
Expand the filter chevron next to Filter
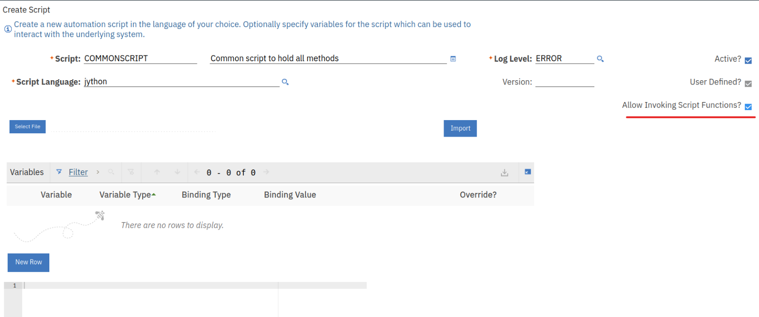(97, 172)
